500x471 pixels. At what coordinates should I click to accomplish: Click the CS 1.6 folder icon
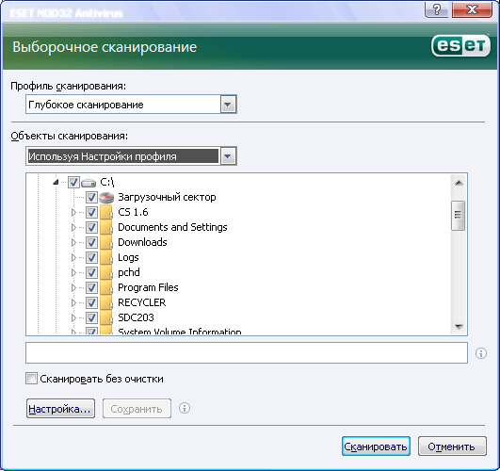point(106,212)
